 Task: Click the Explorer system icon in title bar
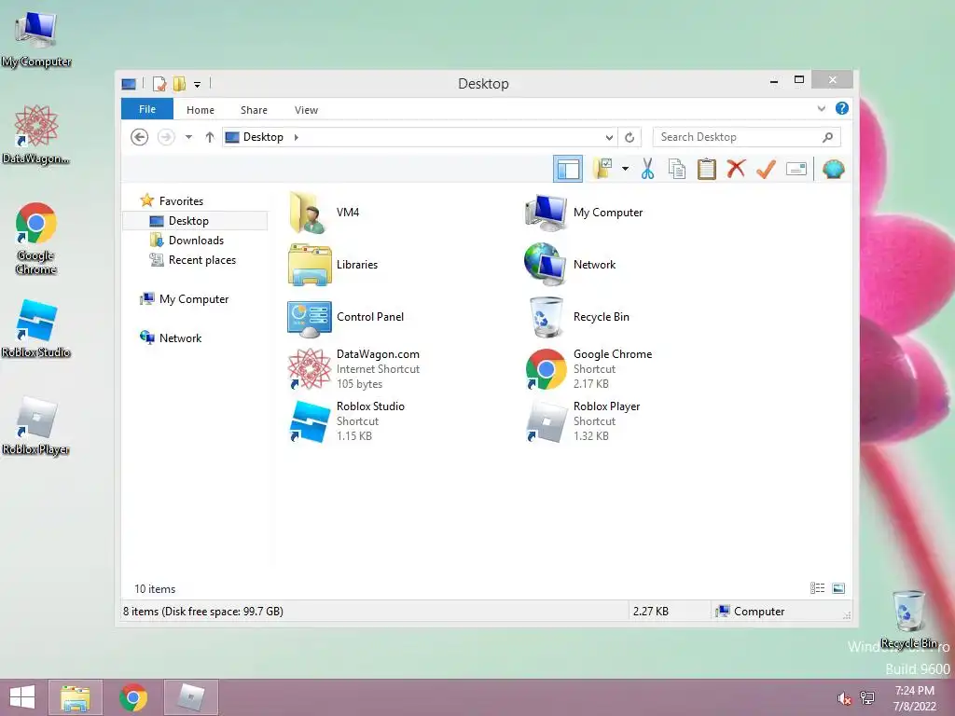129,84
